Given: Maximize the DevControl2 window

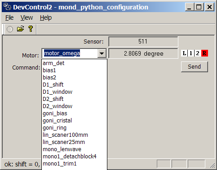Looking at the screenshot, I should click(x=199, y=7).
